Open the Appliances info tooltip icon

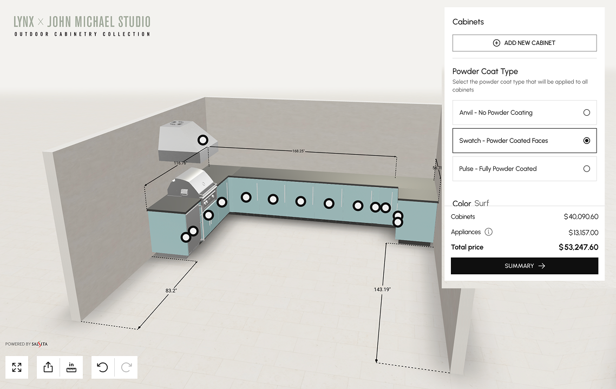tap(489, 232)
